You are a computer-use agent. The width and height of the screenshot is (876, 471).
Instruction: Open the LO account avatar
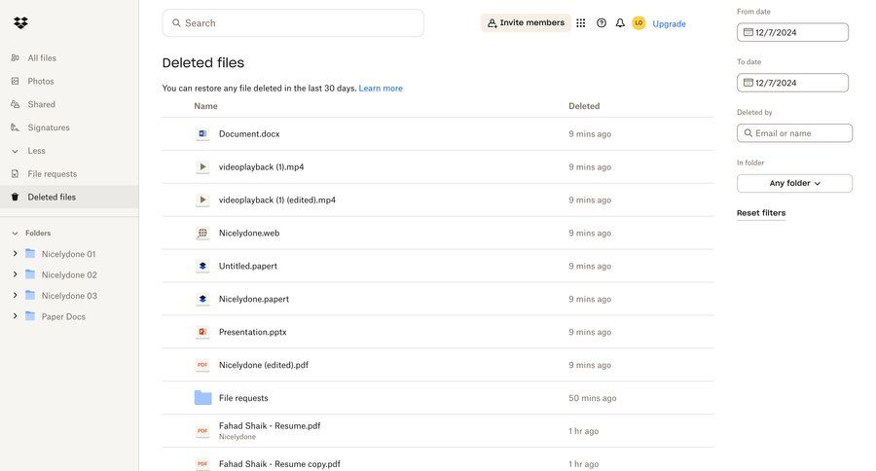[x=639, y=23]
